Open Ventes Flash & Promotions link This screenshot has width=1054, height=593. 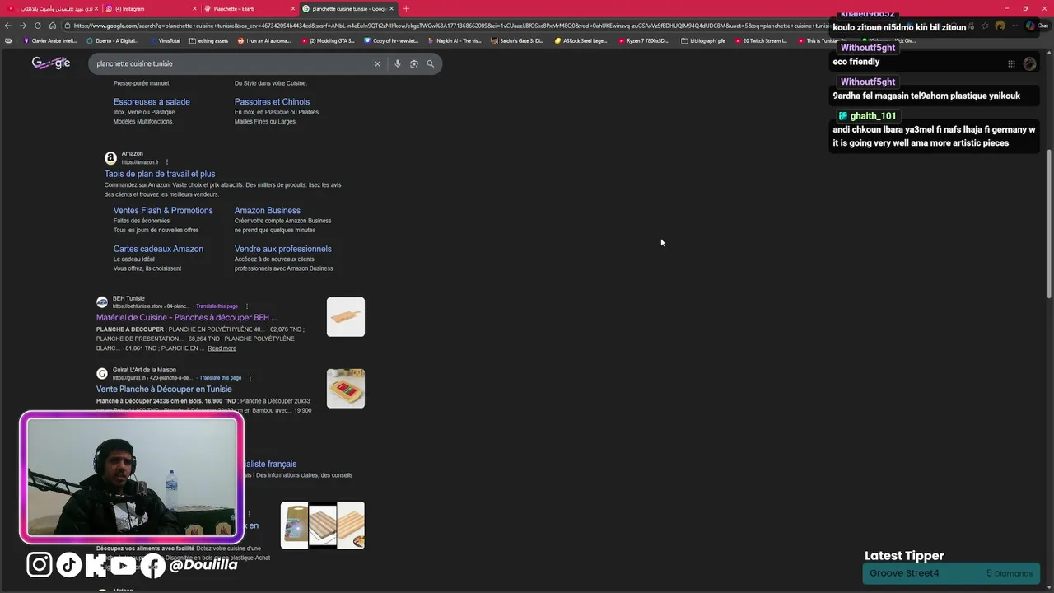click(x=163, y=211)
